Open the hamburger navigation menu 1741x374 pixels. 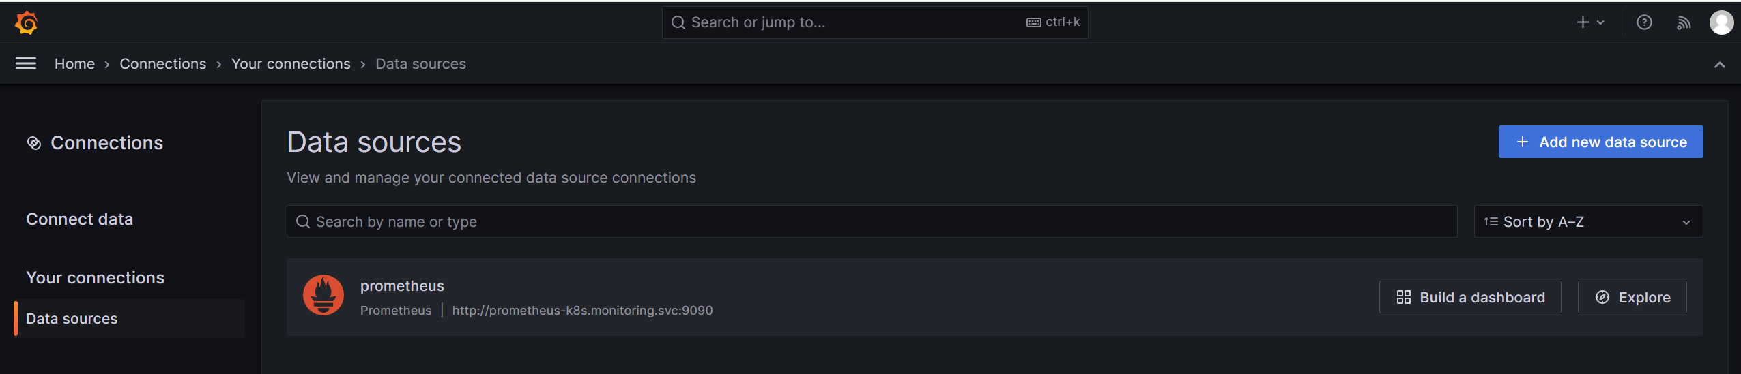(x=26, y=63)
